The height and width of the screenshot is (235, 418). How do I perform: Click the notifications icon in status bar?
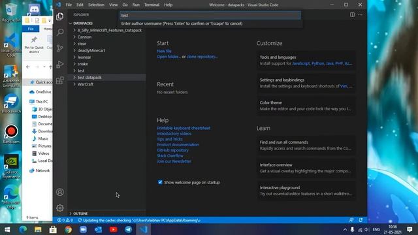361,220
